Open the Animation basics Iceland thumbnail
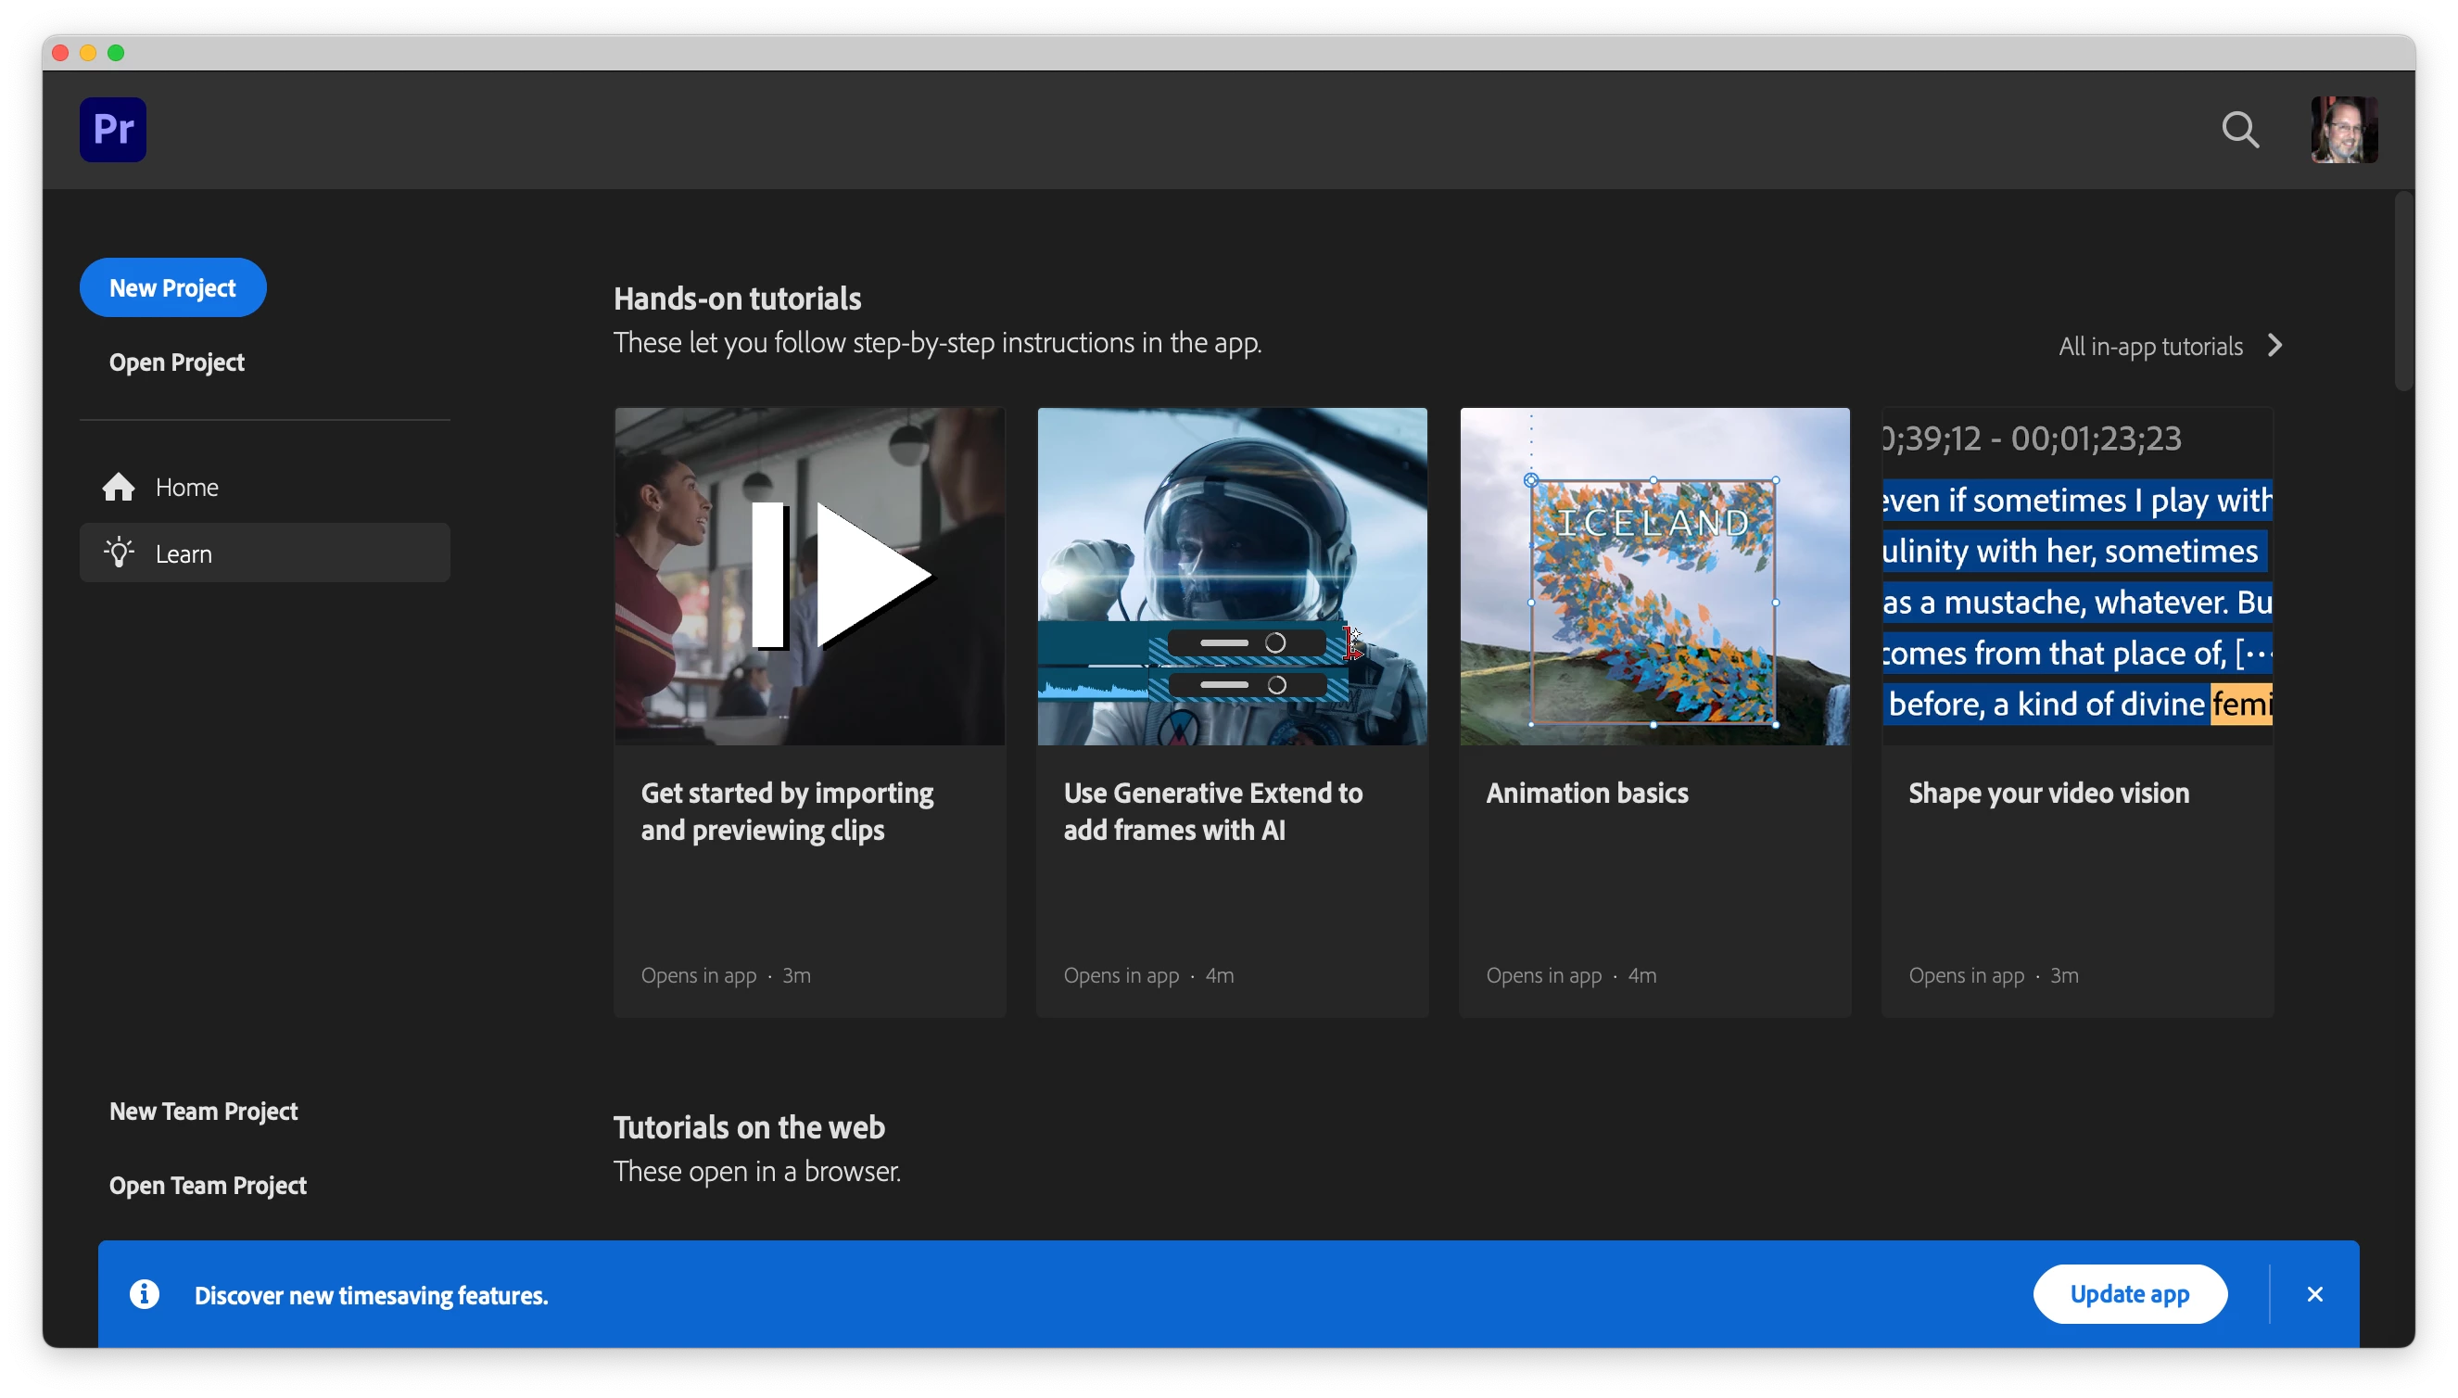 (x=1653, y=576)
